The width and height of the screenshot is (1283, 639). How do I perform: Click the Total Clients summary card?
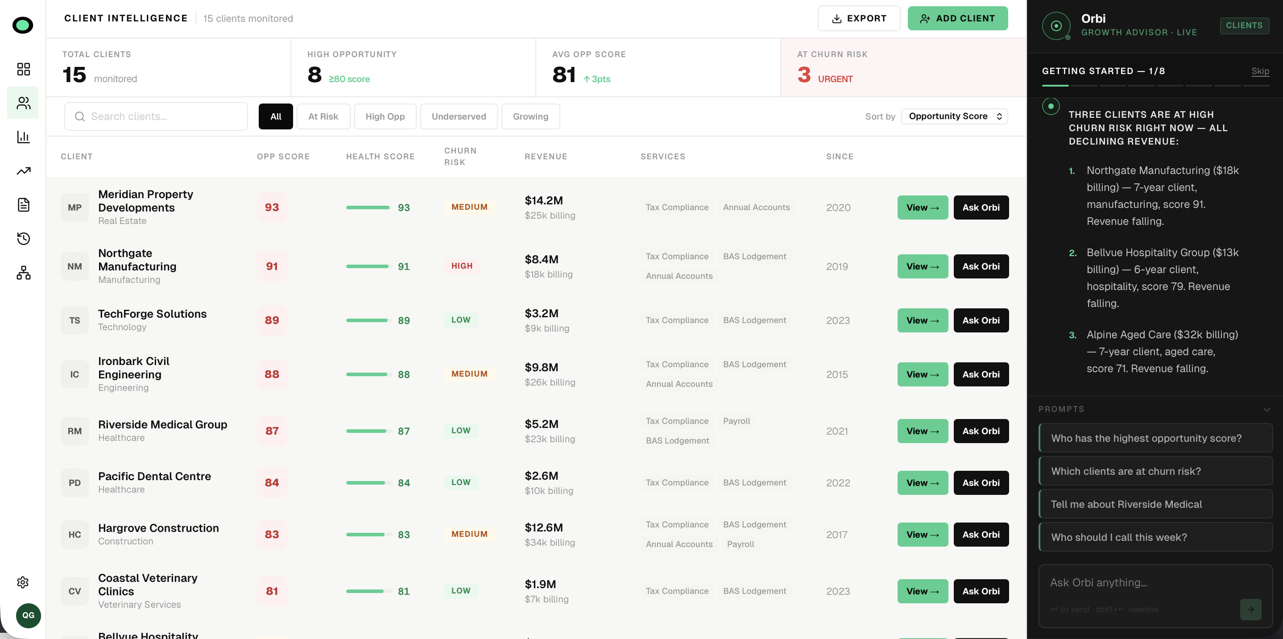(x=168, y=67)
